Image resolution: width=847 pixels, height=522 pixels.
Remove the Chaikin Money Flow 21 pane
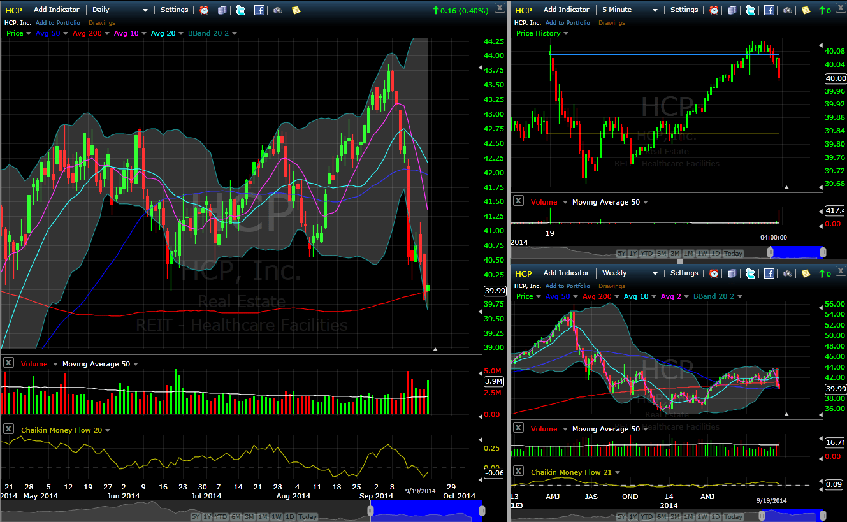click(x=518, y=471)
